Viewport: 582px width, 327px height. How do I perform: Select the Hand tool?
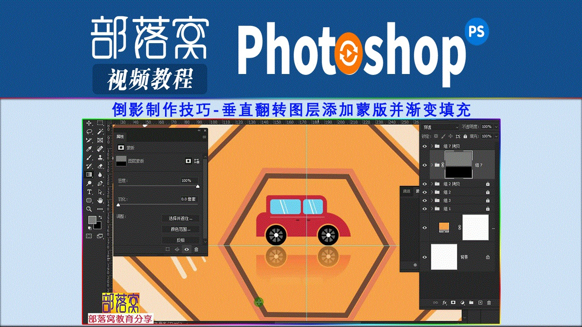click(100, 200)
